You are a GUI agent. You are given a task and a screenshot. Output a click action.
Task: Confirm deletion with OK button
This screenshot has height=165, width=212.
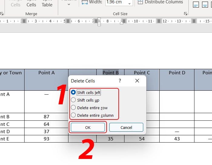tap(88, 127)
